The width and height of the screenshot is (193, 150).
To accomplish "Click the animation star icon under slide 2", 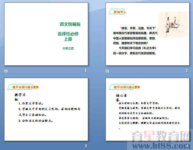I will (107, 71).
